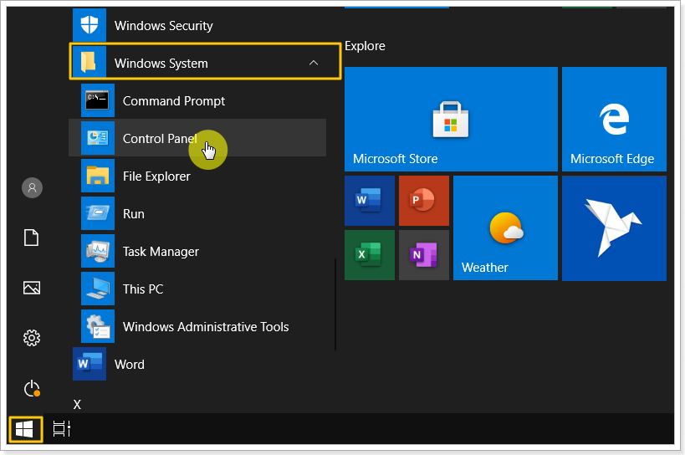The image size is (685, 455).
Task: Launch the Word tile in the tile group
Action: (x=370, y=201)
